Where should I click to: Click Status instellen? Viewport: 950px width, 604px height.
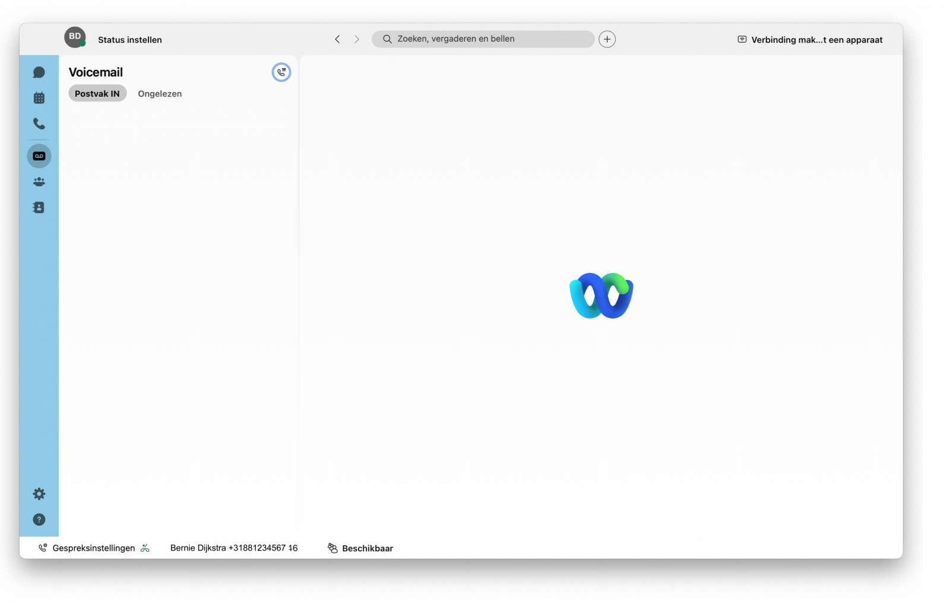[x=130, y=40]
